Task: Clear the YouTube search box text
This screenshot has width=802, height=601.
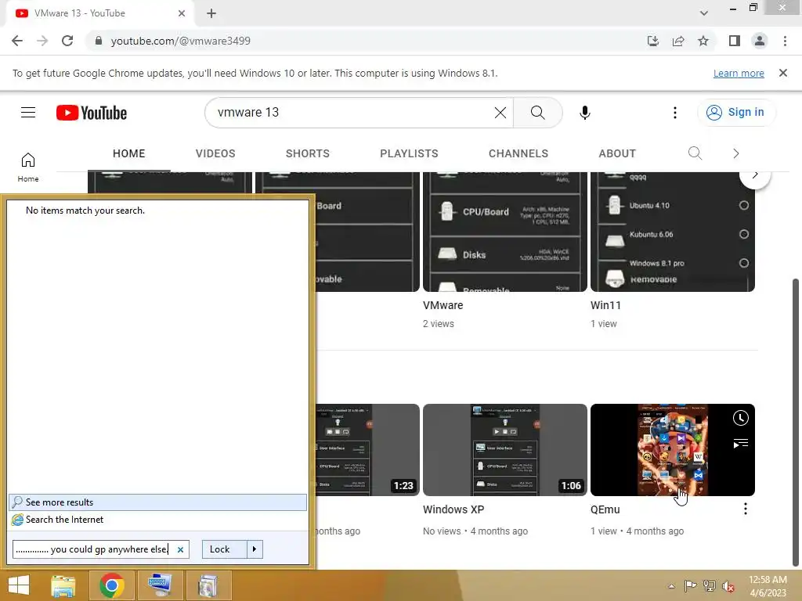Action: click(x=500, y=113)
